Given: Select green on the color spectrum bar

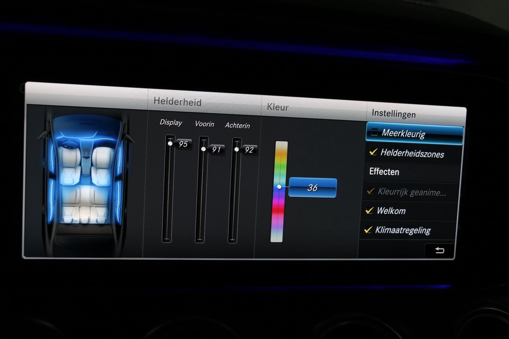Looking at the screenshot, I should pyautogui.click(x=280, y=167).
